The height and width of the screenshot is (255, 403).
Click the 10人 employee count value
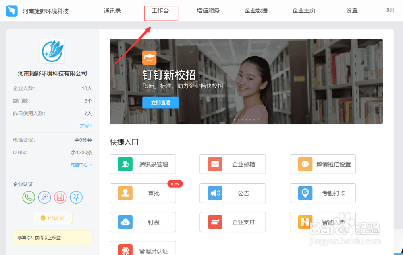click(87, 89)
